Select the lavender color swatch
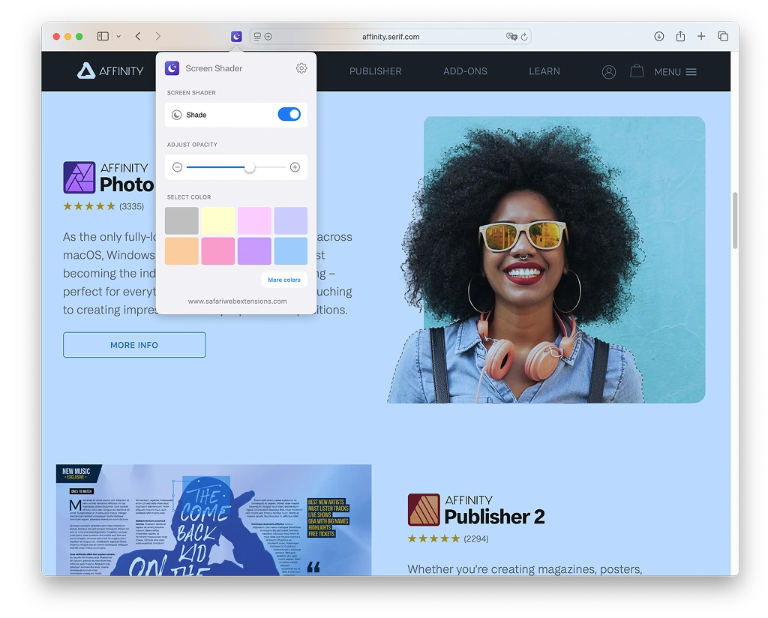The height and width of the screenshot is (618, 768). coord(291,220)
